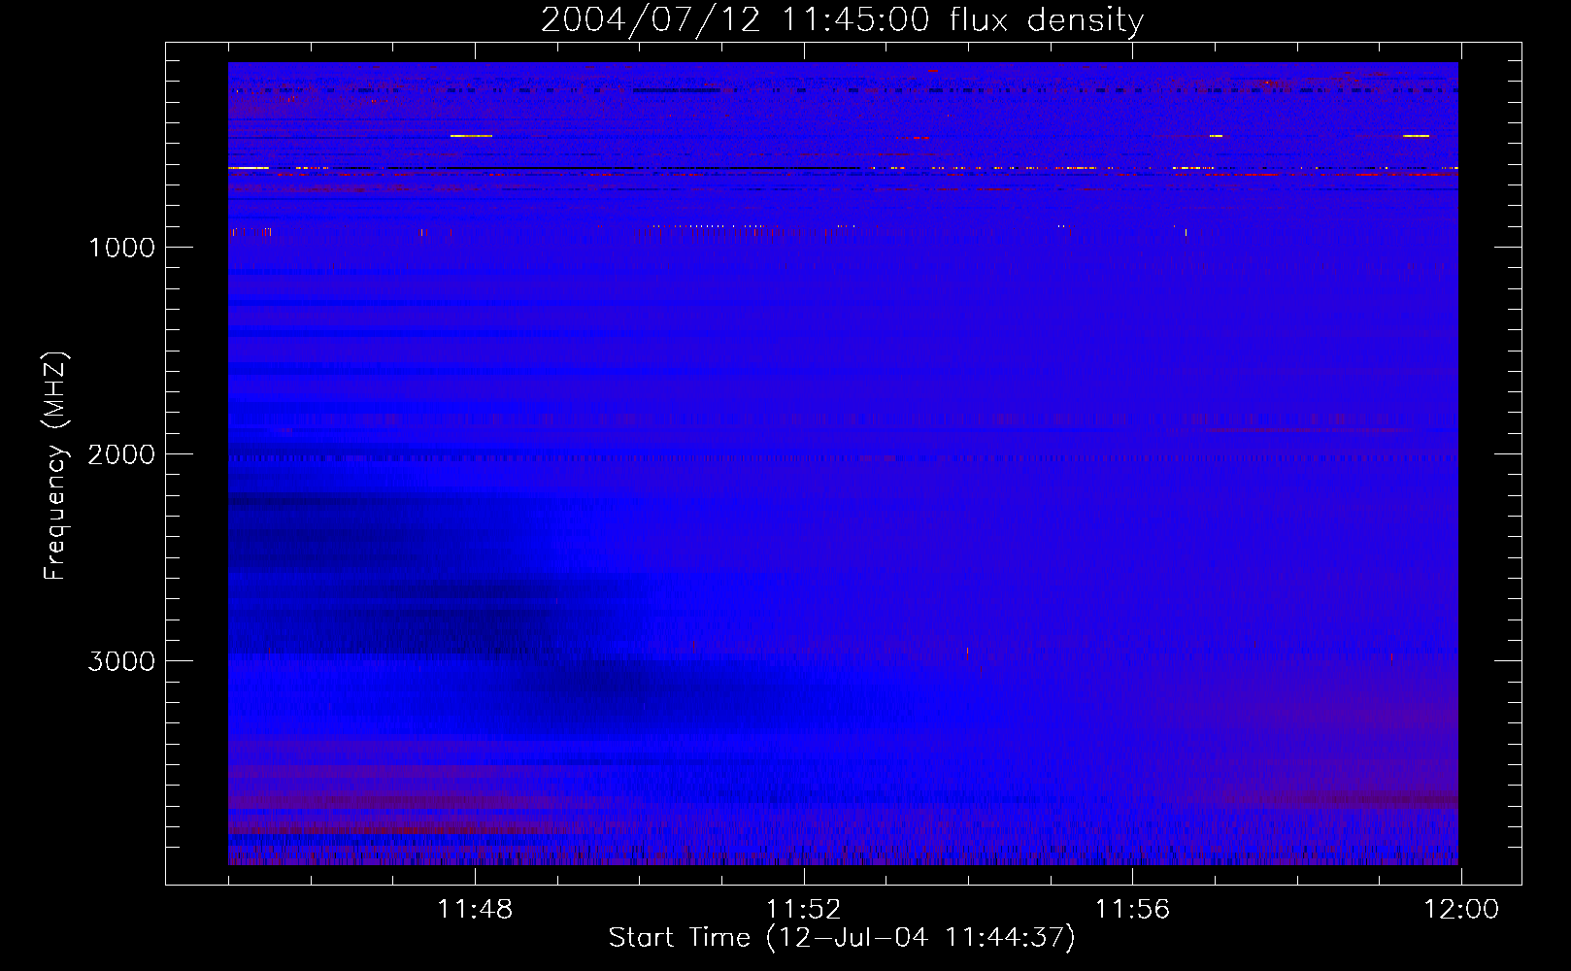Click the 1000 frequency tick label

click(121, 248)
